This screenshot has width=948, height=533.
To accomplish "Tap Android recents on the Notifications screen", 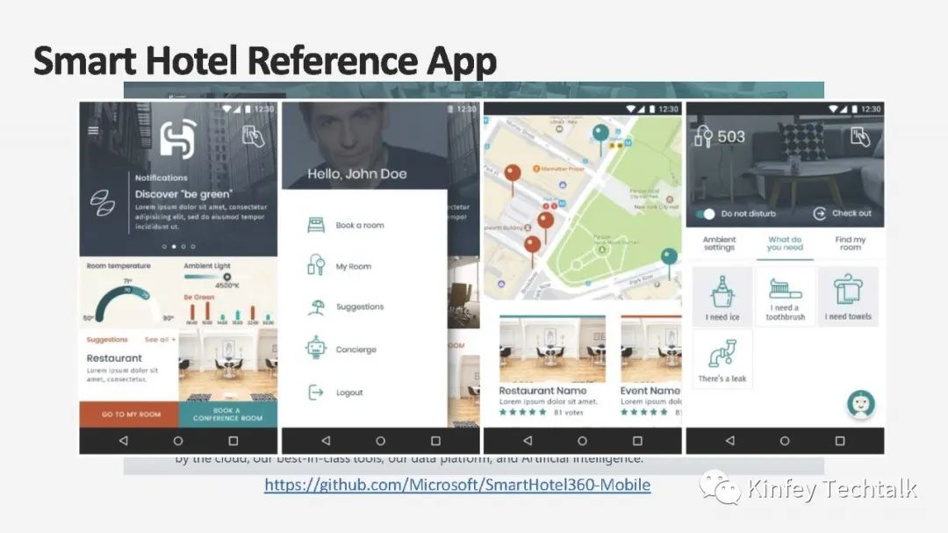I will point(233,441).
